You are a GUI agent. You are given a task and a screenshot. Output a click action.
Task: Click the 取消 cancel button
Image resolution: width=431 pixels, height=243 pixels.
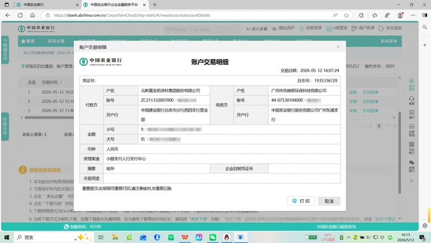(329, 201)
